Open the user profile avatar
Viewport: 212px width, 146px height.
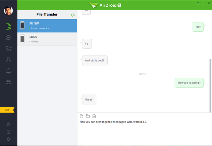pyautogui.click(x=8, y=11)
